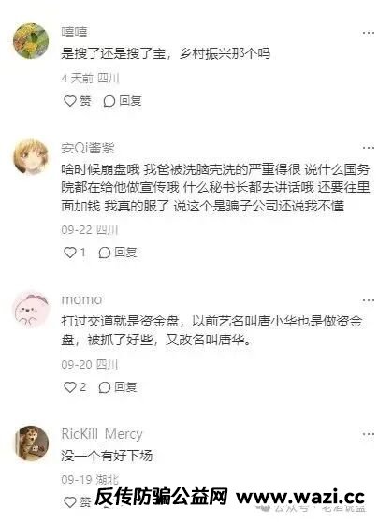Open the username 安Qi酱紫 profile link
Viewport: 378px width, 522px height.
tap(88, 148)
